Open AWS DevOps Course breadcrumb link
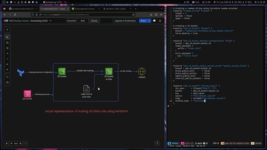The image size is (267, 150). click(x=19, y=21)
